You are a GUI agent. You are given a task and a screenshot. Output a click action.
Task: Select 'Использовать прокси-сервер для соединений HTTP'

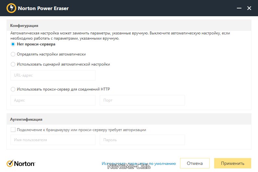point(13,89)
